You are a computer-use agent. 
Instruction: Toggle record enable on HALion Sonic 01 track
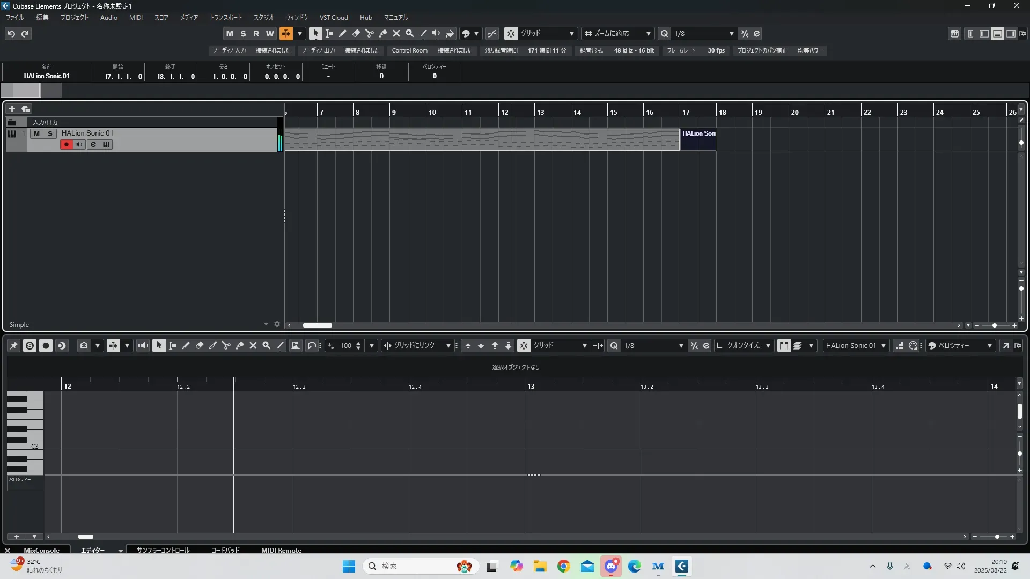[x=66, y=145]
